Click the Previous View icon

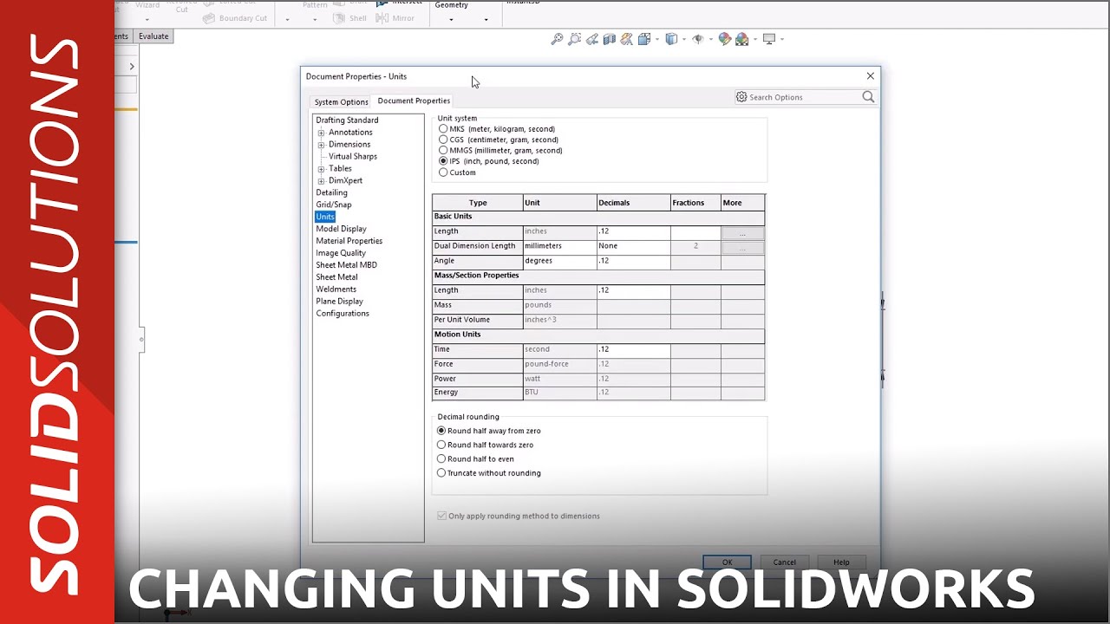(592, 39)
